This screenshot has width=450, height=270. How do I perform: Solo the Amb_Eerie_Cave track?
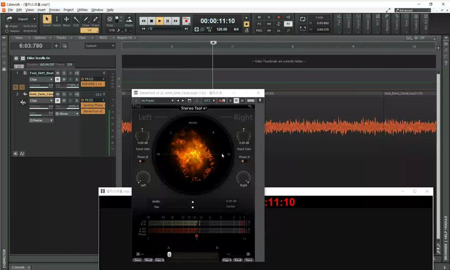[x=64, y=94]
